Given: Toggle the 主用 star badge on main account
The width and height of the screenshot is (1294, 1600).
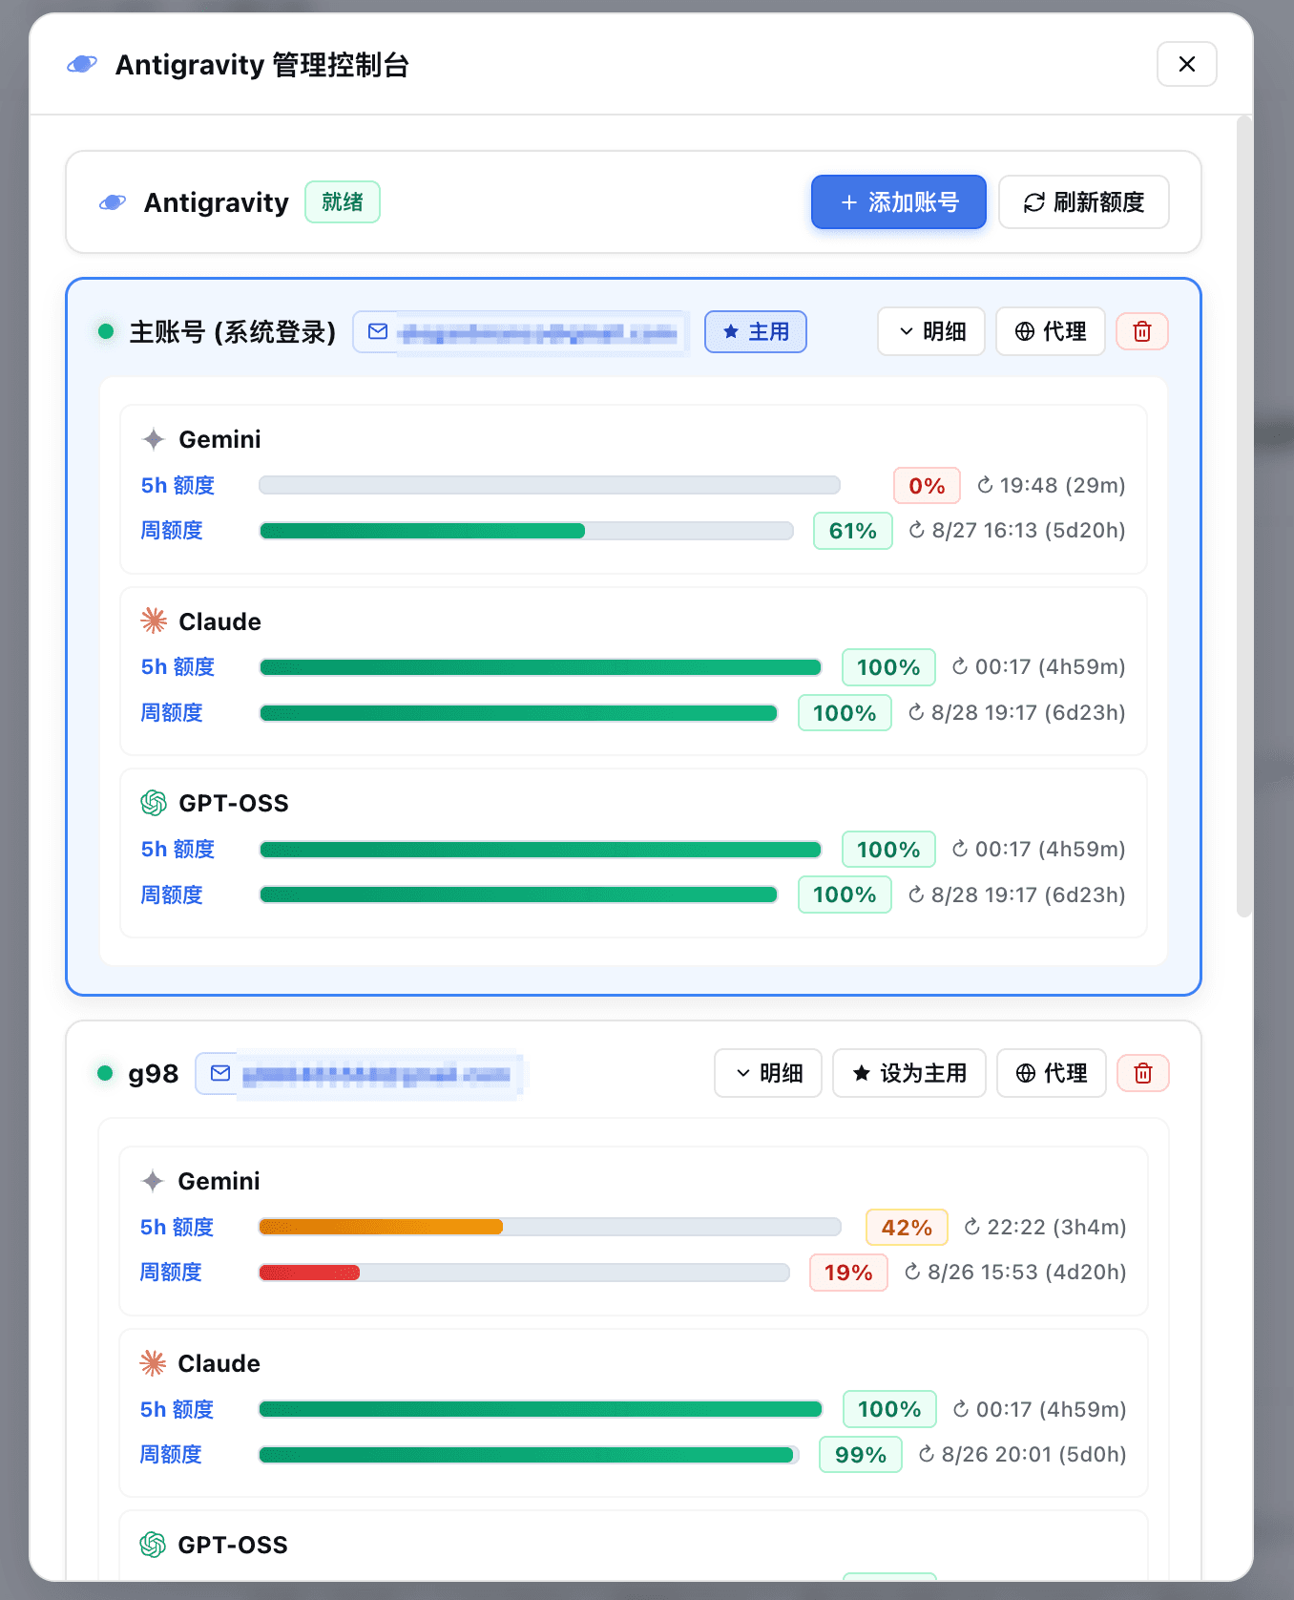Looking at the screenshot, I should pyautogui.click(x=756, y=331).
